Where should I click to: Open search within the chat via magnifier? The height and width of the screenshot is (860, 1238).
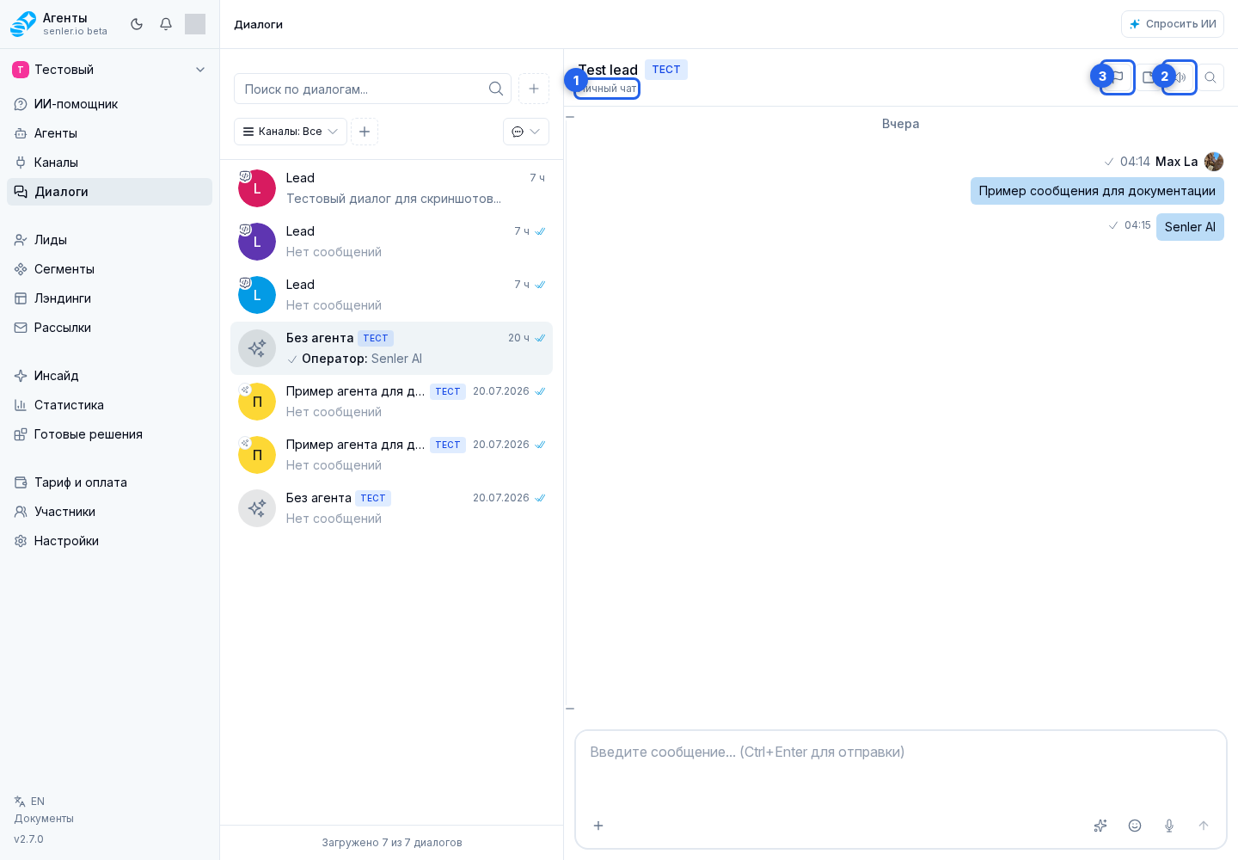1210,77
